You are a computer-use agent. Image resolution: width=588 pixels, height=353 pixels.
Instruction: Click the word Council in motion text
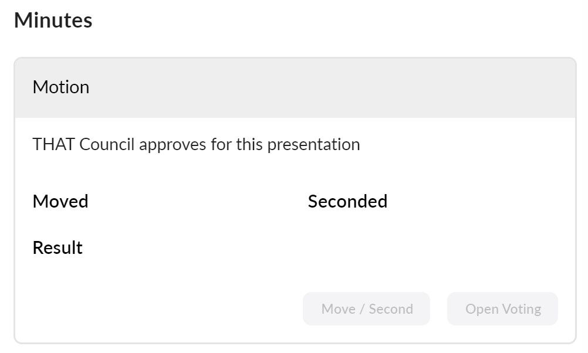pyautogui.click(x=107, y=144)
